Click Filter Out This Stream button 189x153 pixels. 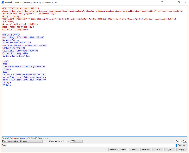(x=118, y=149)
